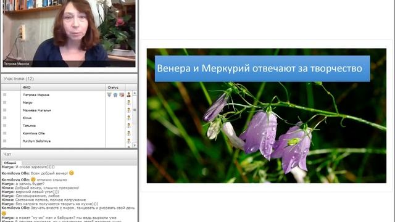This screenshot has height=222, width=395.
Task: Click the screen-share status icon for Петрова Марина
Action: [122, 94]
